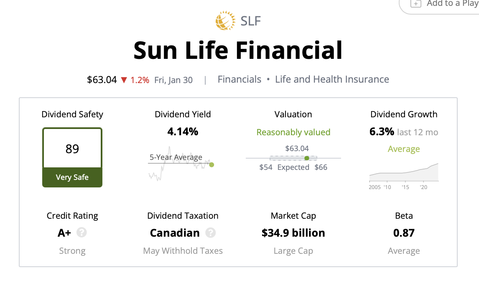Open the Financials sector link
This screenshot has height=283, width=479.
(x=239, y=79)
